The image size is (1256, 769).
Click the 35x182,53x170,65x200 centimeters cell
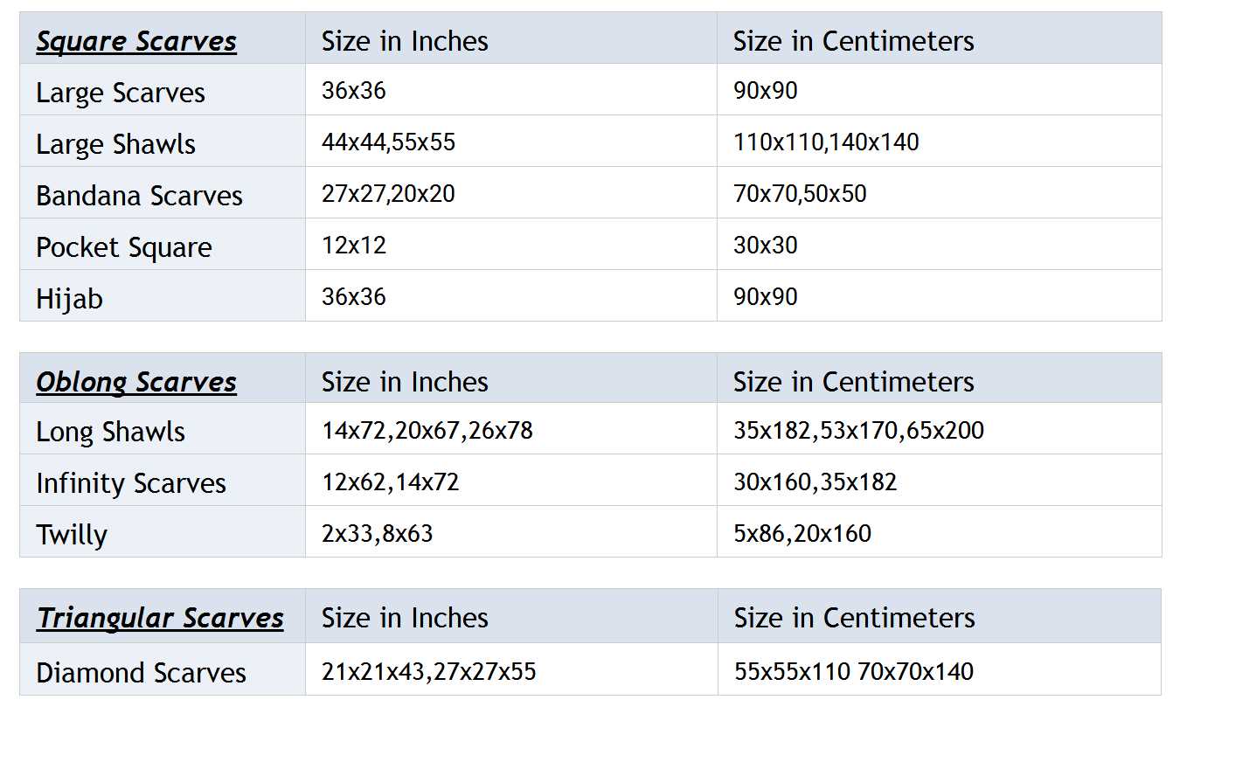click(x=858, y=430)
